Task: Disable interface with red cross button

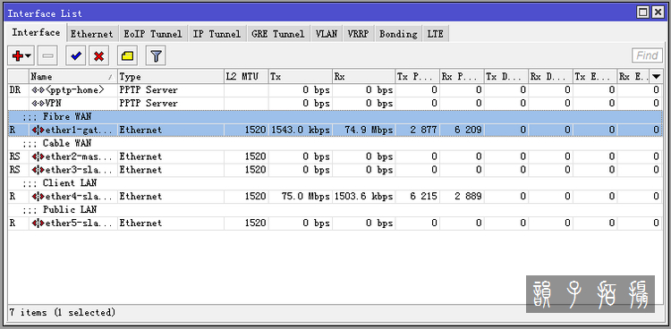Action: pos(98,56)
